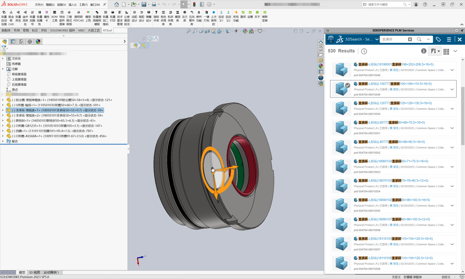Toggle hide/show items eye icon
This screenshot has height=279, width=465.
[236, 31]
